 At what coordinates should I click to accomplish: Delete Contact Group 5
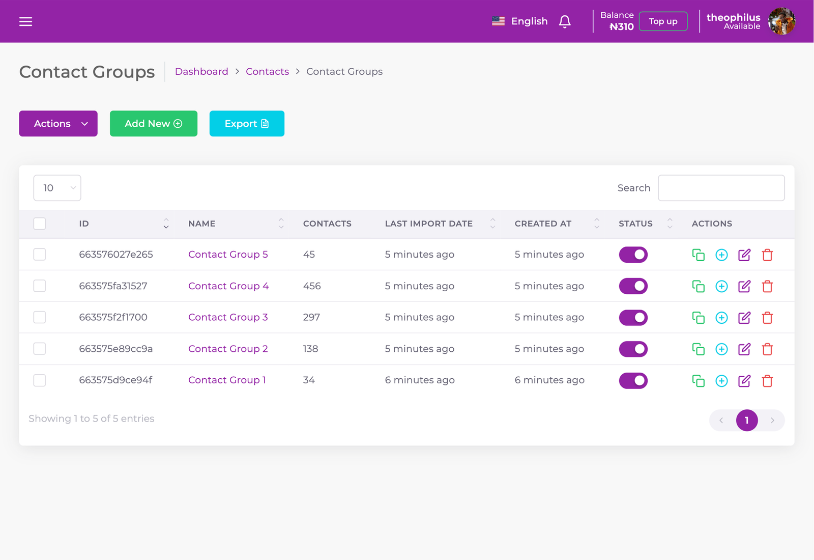click(767, 255)
